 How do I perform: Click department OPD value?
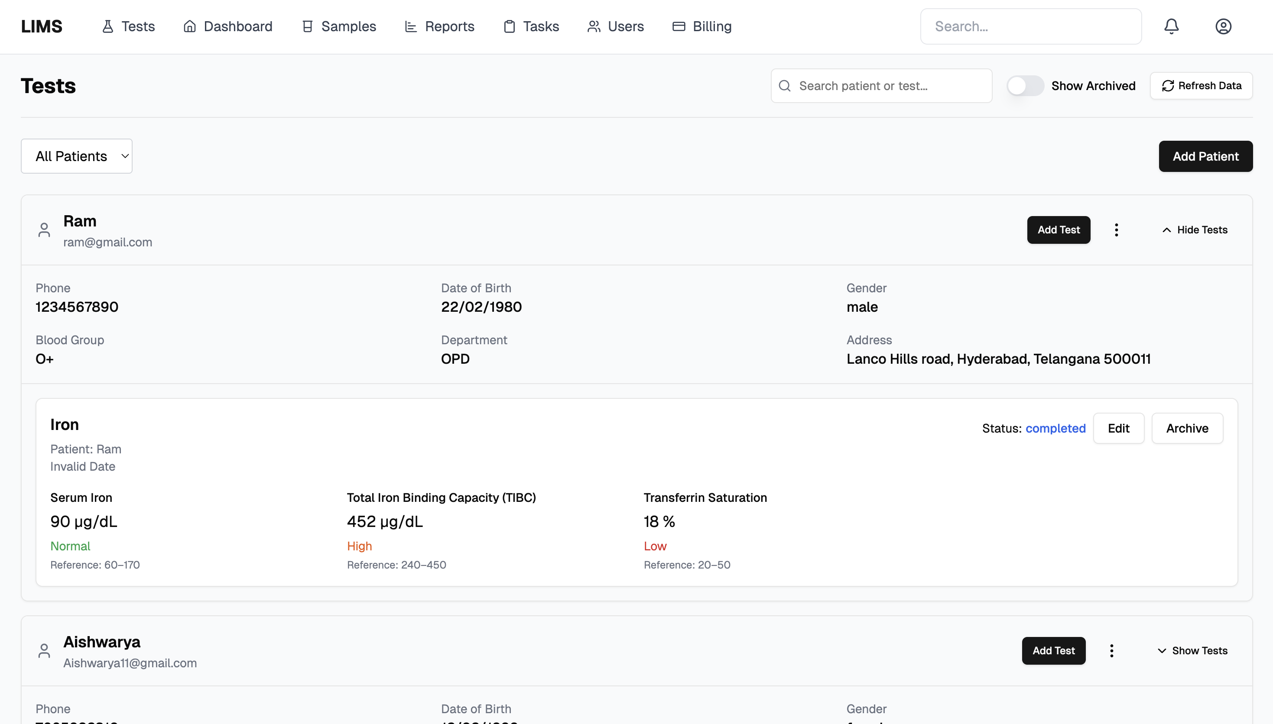click(x=455, y=359)
